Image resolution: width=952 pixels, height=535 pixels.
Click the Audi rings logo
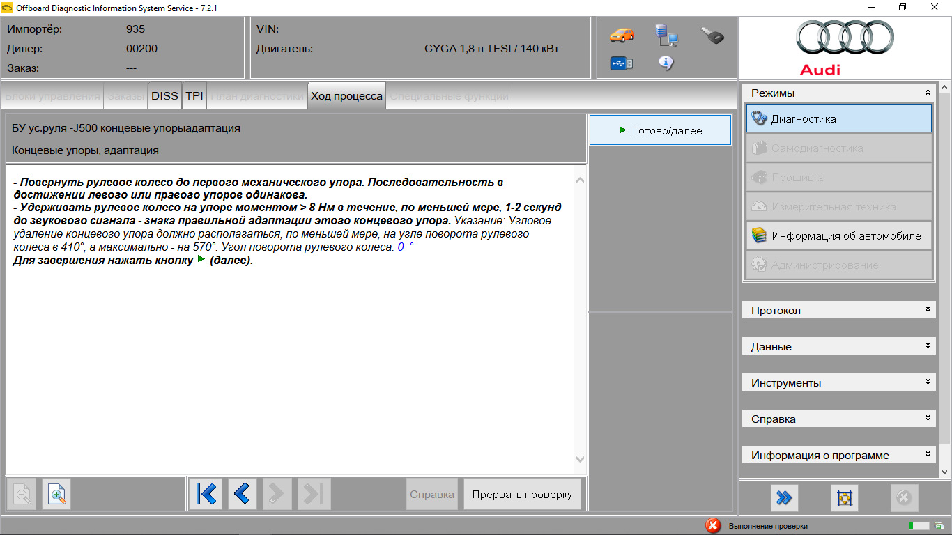pos(845,39)
